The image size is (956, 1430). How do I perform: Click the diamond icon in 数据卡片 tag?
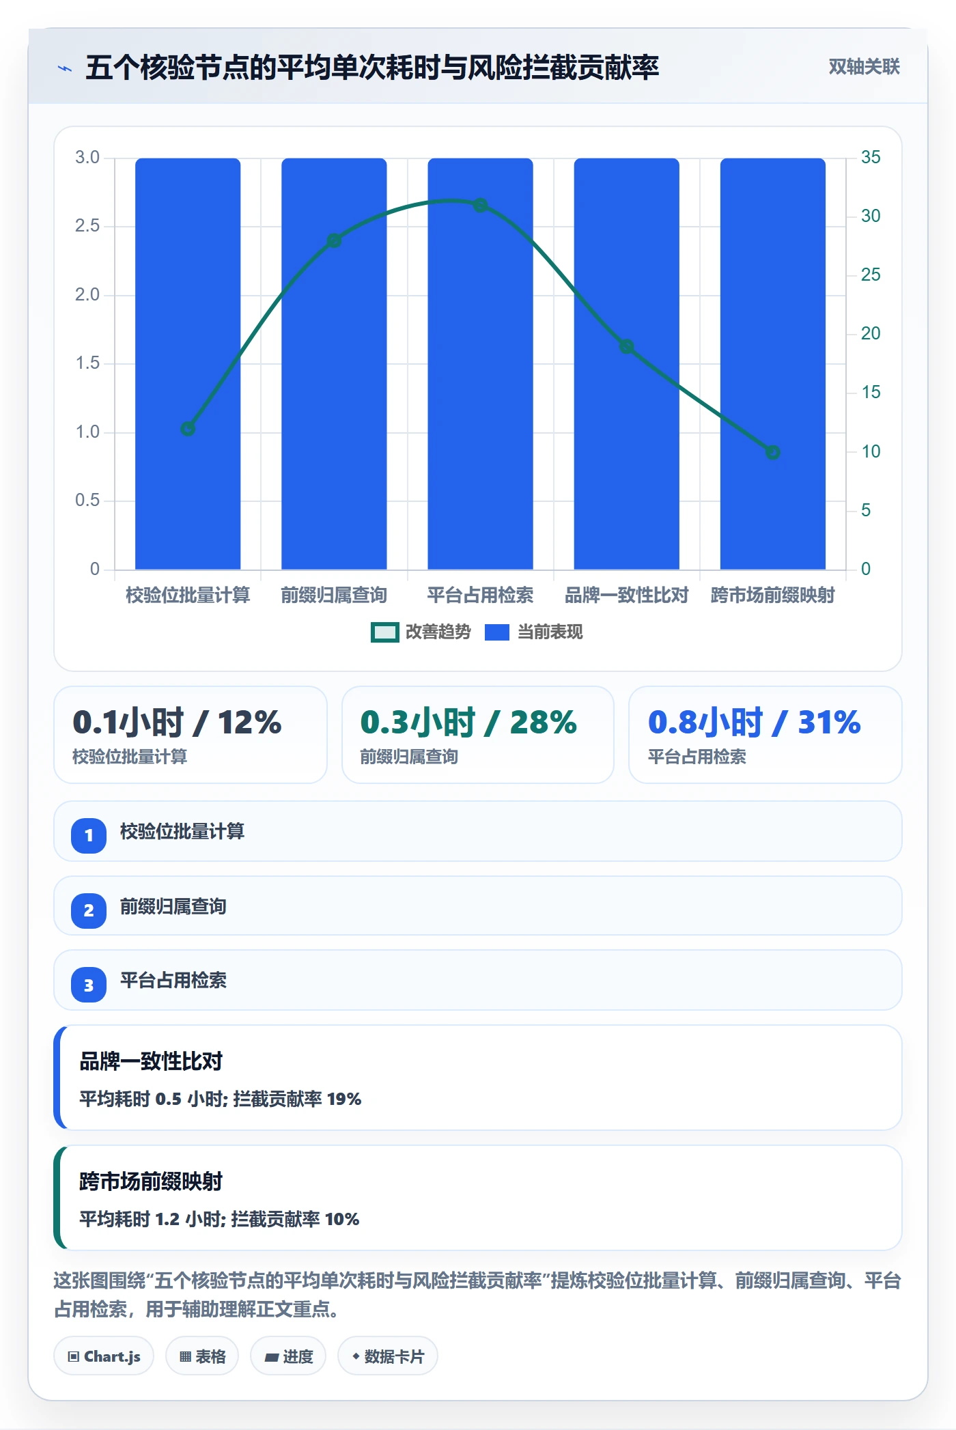[356, 1356]
